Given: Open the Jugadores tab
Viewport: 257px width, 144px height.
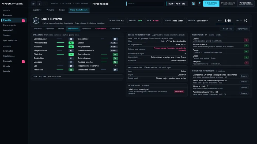Looking at the screenshot, I should click(37, 10).
